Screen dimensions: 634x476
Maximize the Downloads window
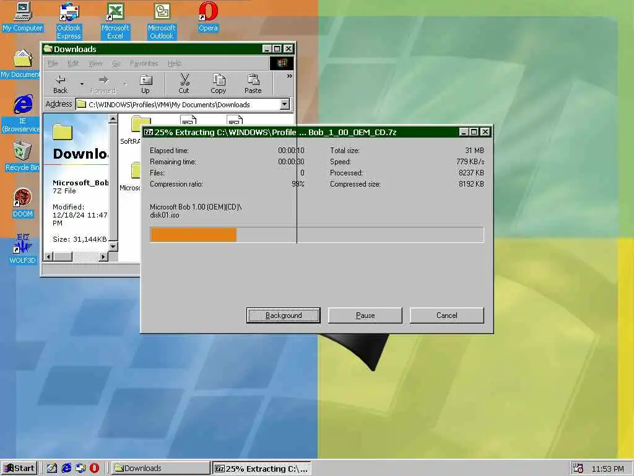click(277, 49)
